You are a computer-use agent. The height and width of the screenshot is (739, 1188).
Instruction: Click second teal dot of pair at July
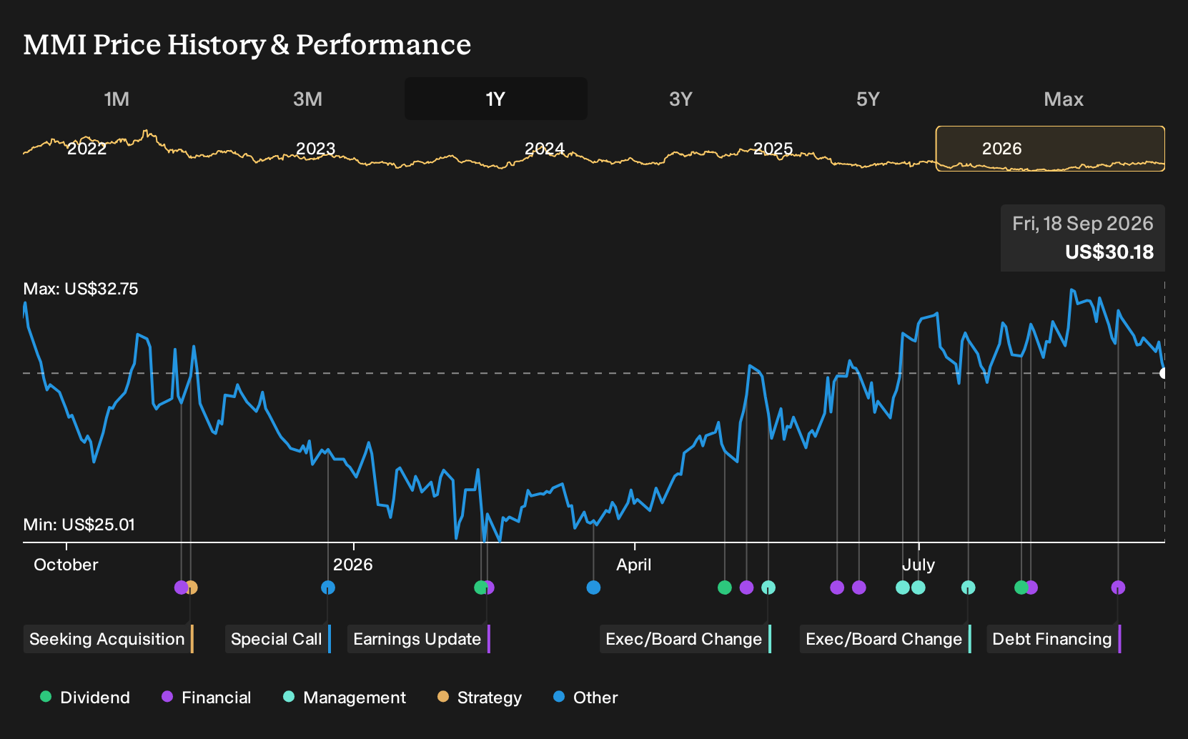point(919,587)
